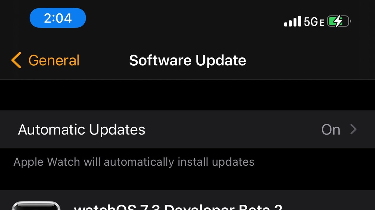The image size is (375, 210).
Task: Click the empty black section under header
Action: click(187, 95)
